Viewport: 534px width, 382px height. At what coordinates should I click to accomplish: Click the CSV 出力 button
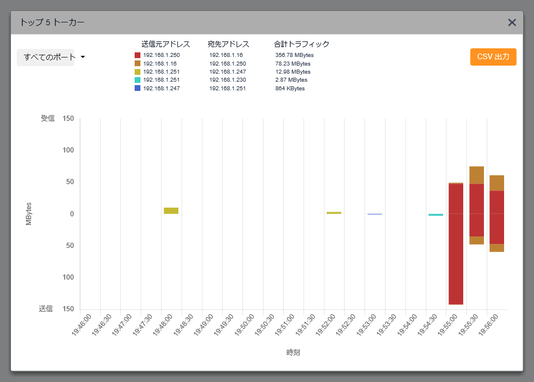coord(493,57)
